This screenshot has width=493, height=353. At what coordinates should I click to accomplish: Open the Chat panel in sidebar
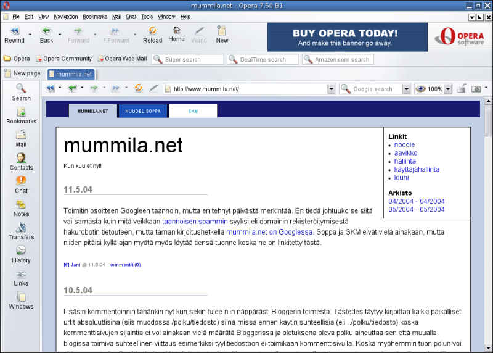[x=21, y=185]
